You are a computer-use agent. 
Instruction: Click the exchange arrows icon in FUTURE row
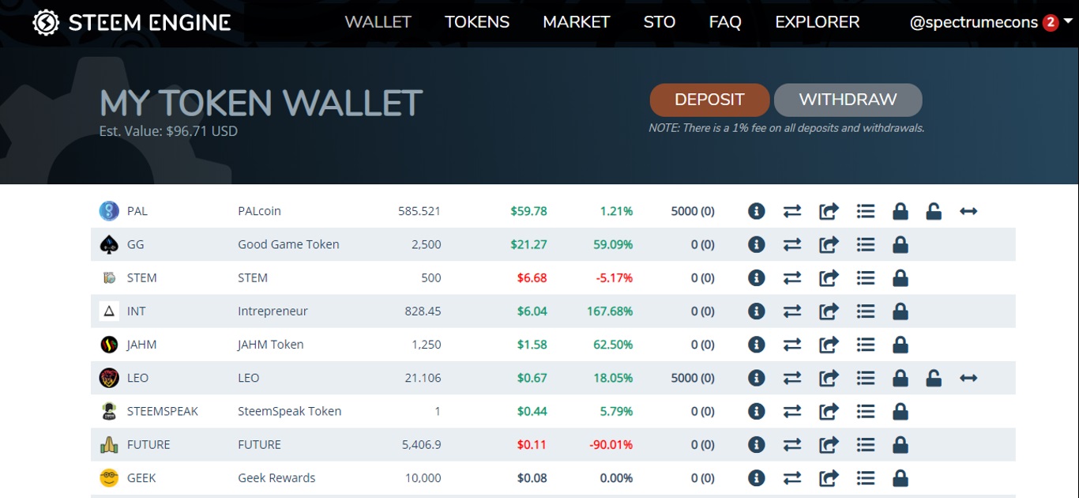792,444
